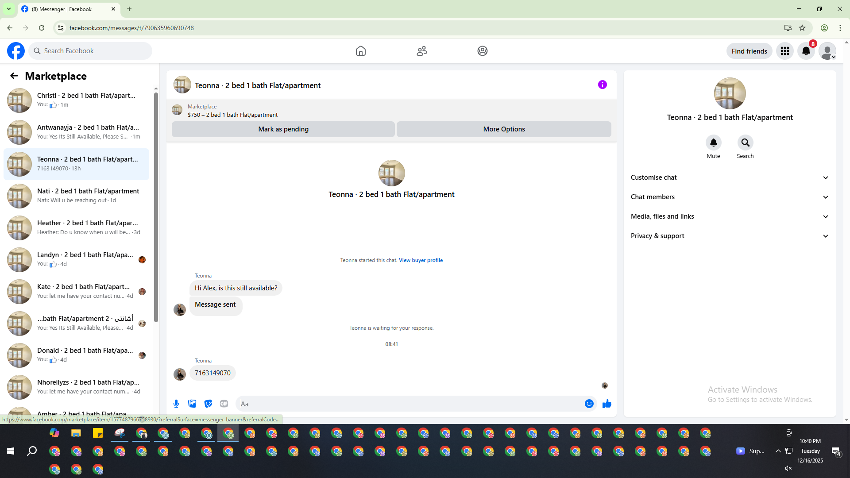The image size is (850, 478).
Task: Attach a photo using the image icon
Action: click(x=192, y=404)
